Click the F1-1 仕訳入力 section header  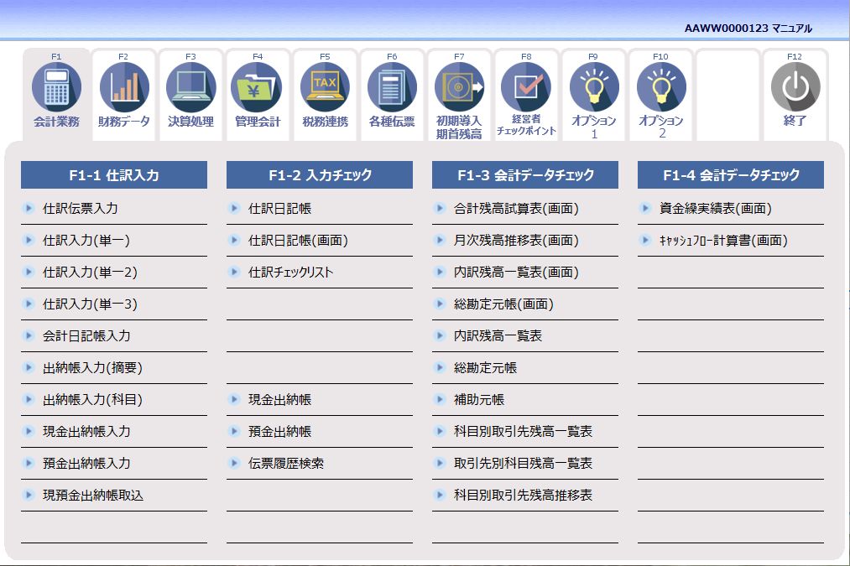pos(114,174)
